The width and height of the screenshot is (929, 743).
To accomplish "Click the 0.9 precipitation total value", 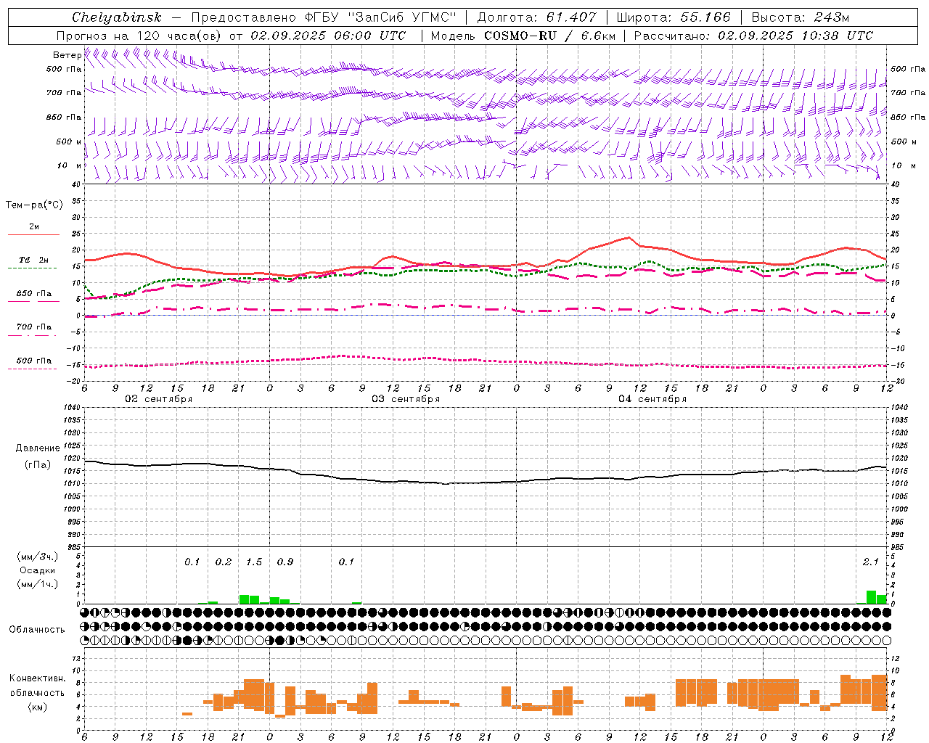I will pos(285,562).
